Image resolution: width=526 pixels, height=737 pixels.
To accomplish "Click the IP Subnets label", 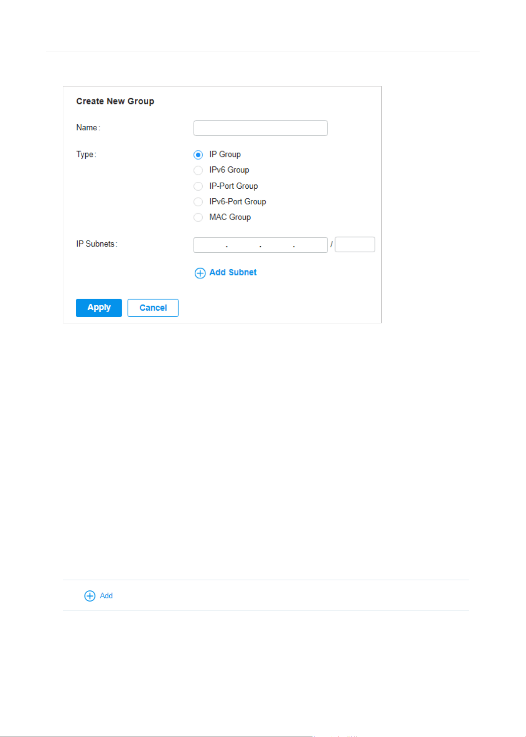I will [97, 244].
